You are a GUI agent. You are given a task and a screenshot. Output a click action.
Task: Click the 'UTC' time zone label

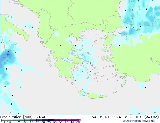[139, 117]
